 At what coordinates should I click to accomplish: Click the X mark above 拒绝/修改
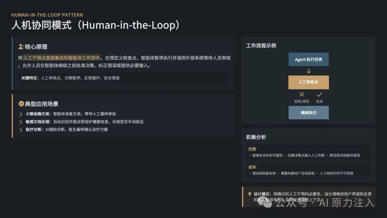click(x=302, y=94)
